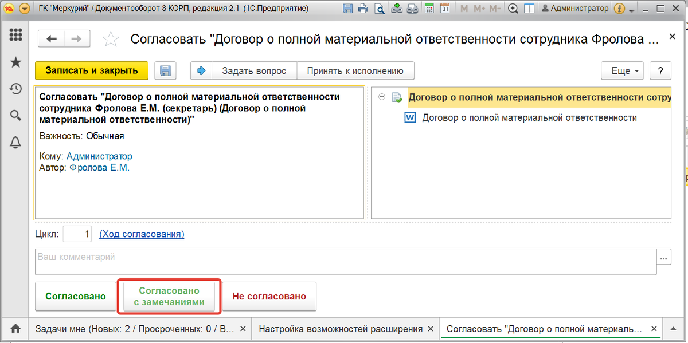Image resolution: width=688 pixels, height=343 pixels.
Task: Click the Цикл number field
Action: tap(77, 234)
